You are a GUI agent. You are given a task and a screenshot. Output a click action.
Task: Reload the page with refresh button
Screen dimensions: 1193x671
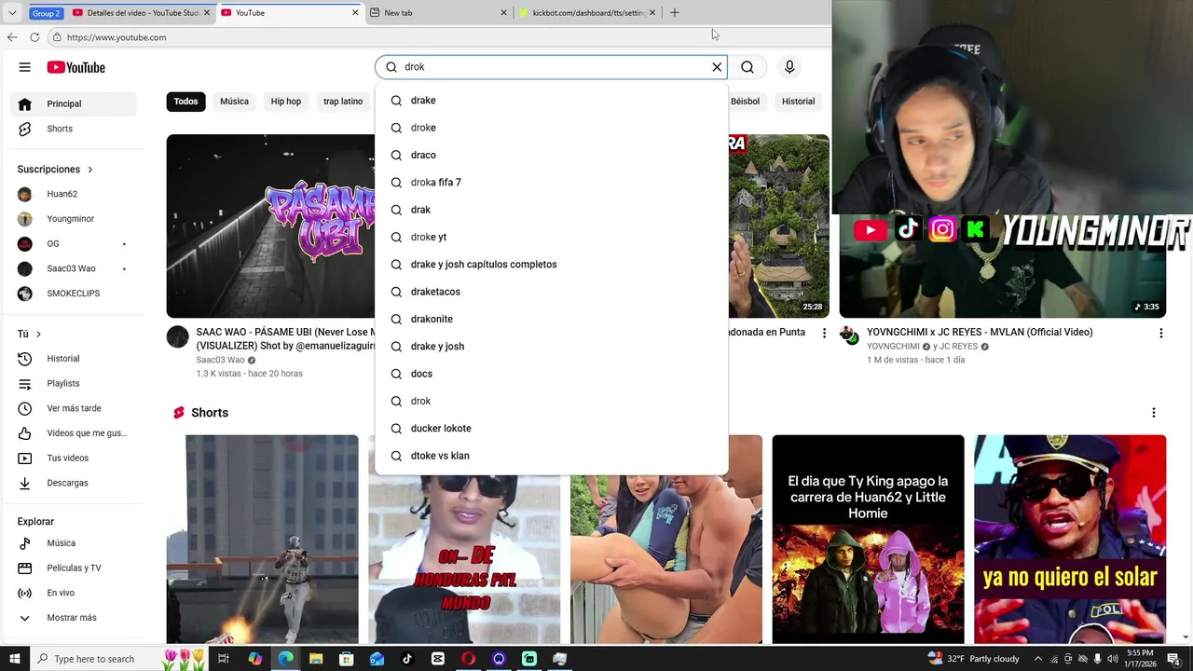34,37
